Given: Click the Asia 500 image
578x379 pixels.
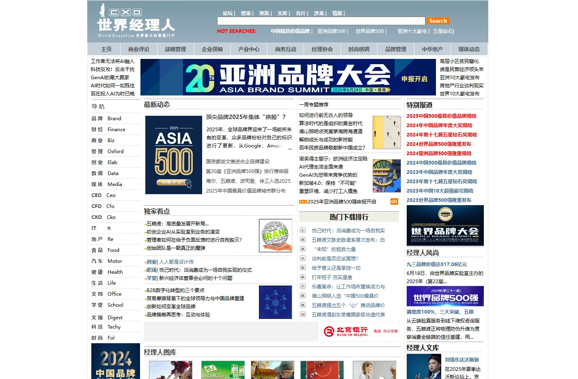Looking at the screenshot, I should (x=174, y=155).
